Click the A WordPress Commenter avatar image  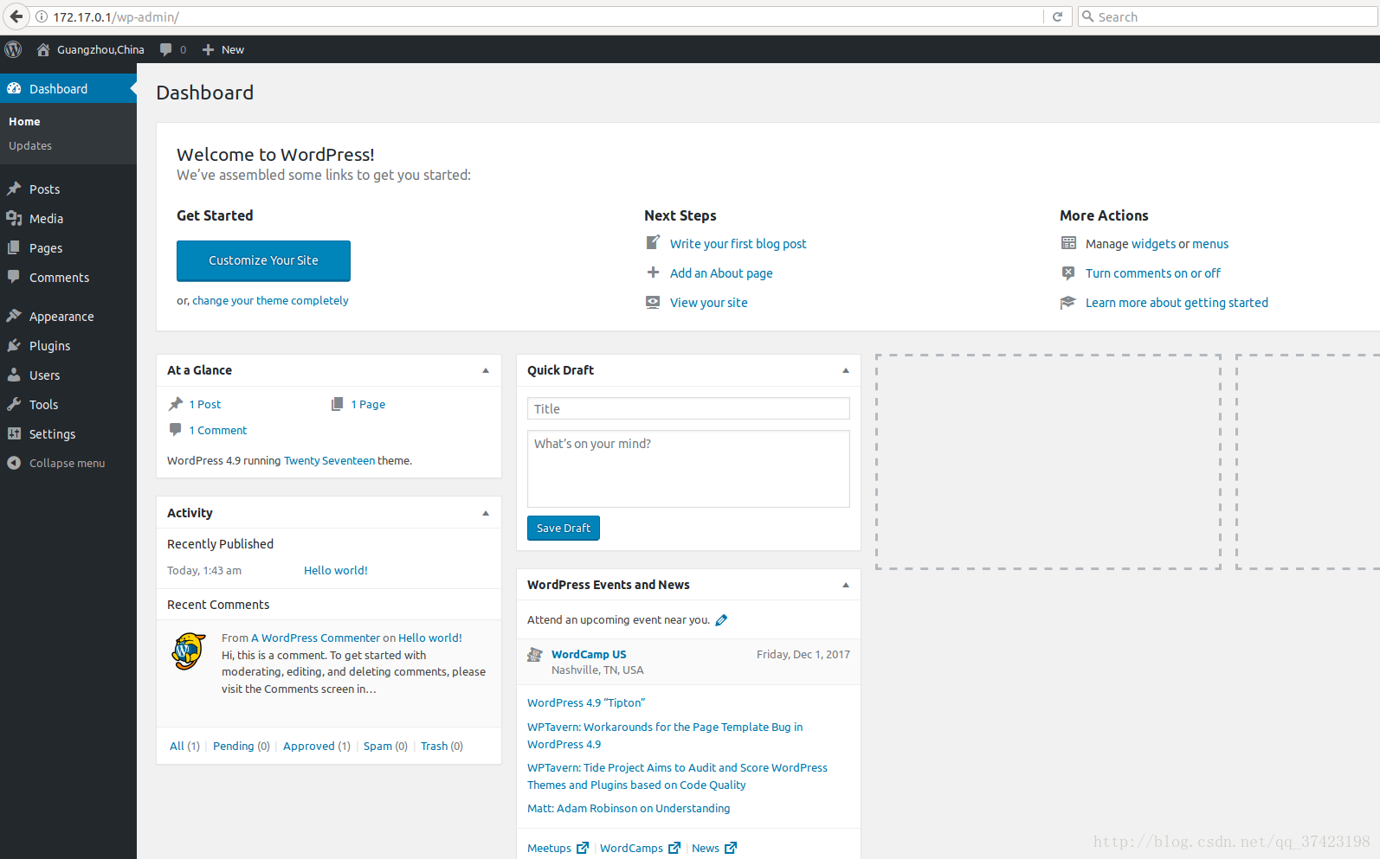pos(189,651)
